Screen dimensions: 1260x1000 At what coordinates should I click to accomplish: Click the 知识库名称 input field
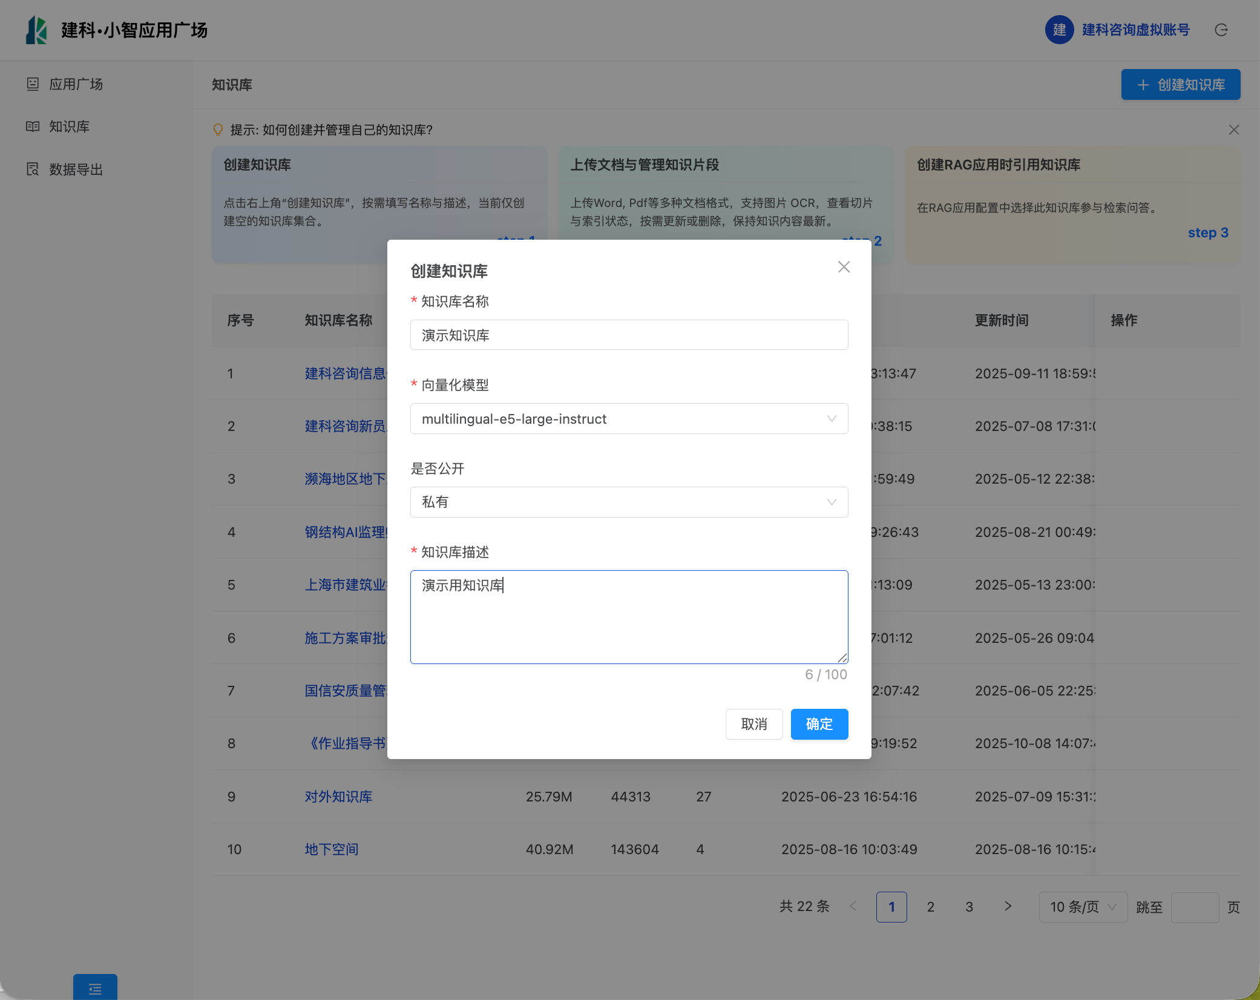click(629, 335)
